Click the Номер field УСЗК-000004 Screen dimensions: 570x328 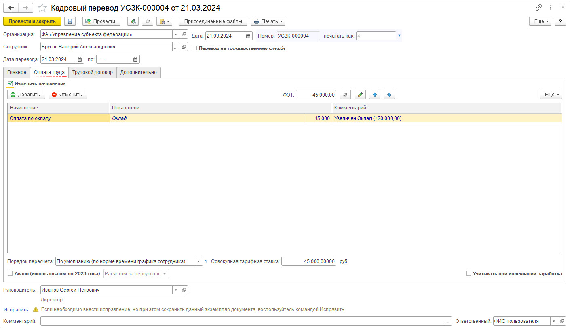298,36
